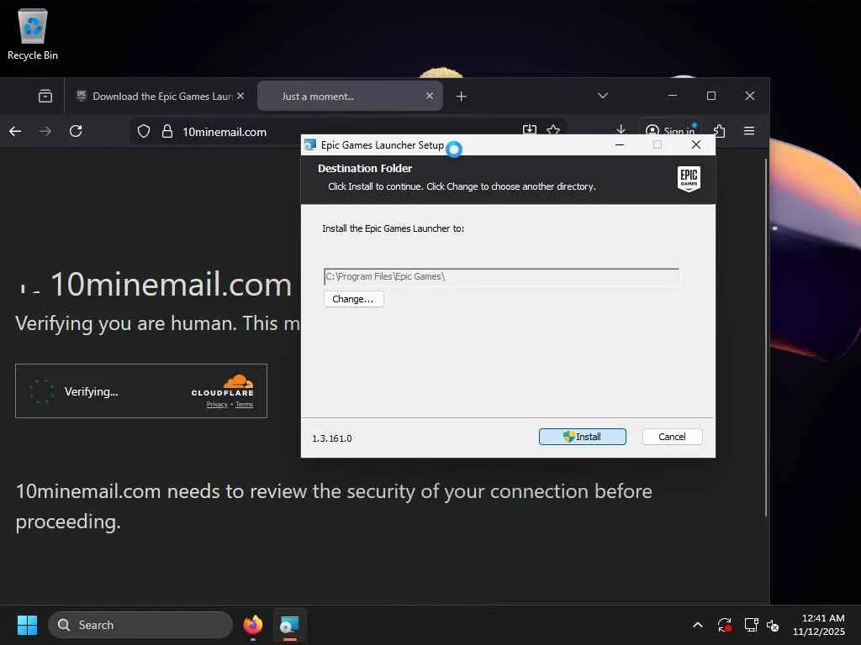The height and width of the screenshot is (645, 861).
Task: Click Sign in account button in Firefox
Action: [x=670, y=130]
